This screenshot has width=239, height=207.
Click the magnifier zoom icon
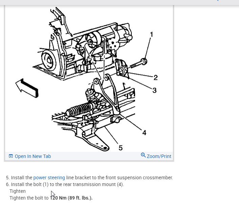pyautogui.click(x=143, y=155)
